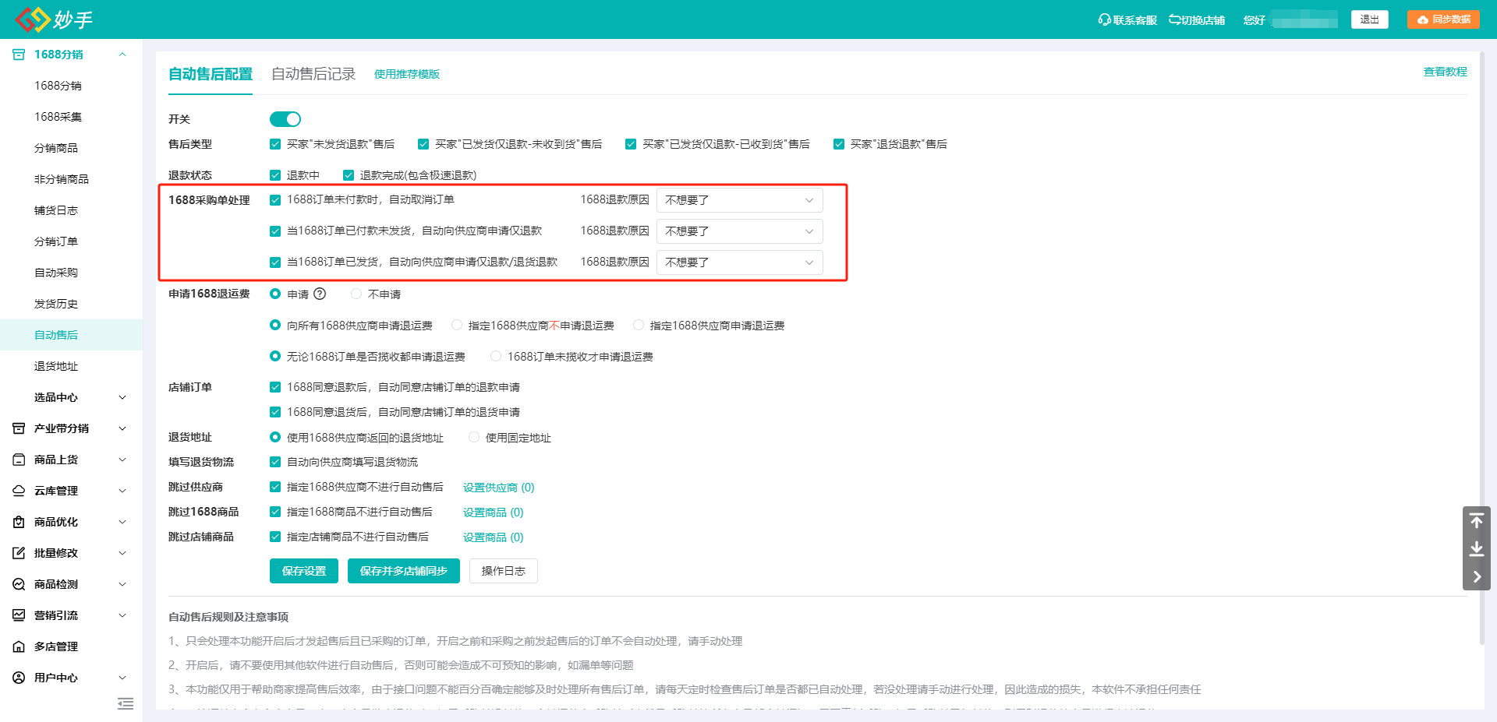1497x722 pixels.
Task: Click 设置商品 (0) link for 跳过1688商品
Action: (494, 512)
